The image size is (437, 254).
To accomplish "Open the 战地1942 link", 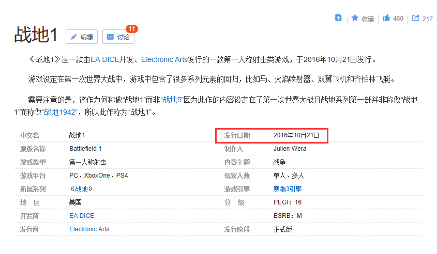I will coord(59,112).
